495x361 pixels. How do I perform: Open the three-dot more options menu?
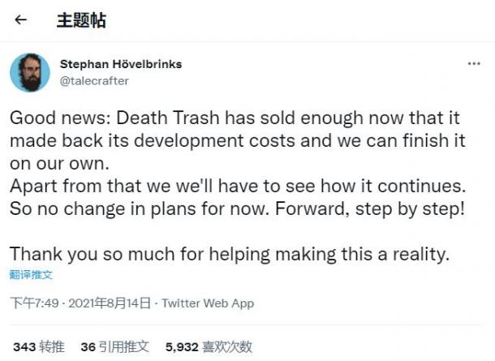point(474,64)
